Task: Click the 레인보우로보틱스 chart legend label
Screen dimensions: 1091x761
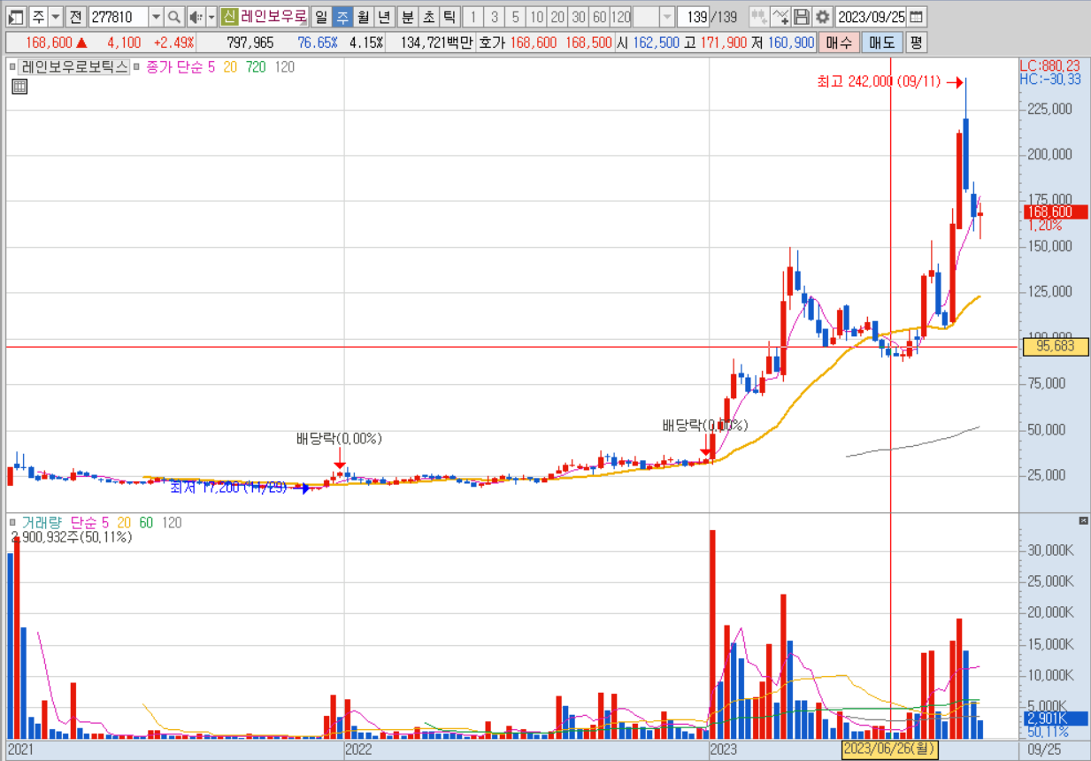Action: [74, 66]
